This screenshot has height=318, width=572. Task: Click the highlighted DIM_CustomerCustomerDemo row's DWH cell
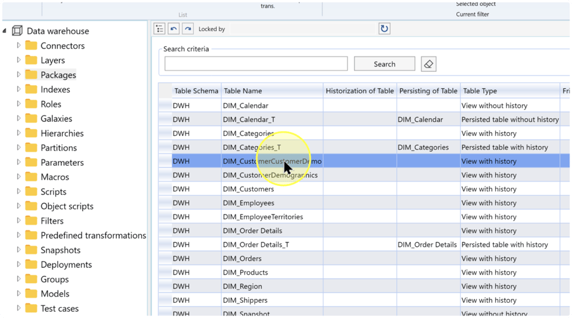(x=196, y=161)
